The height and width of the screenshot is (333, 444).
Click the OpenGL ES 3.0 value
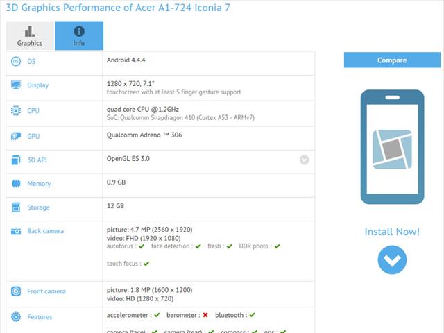tap(128, 159)
